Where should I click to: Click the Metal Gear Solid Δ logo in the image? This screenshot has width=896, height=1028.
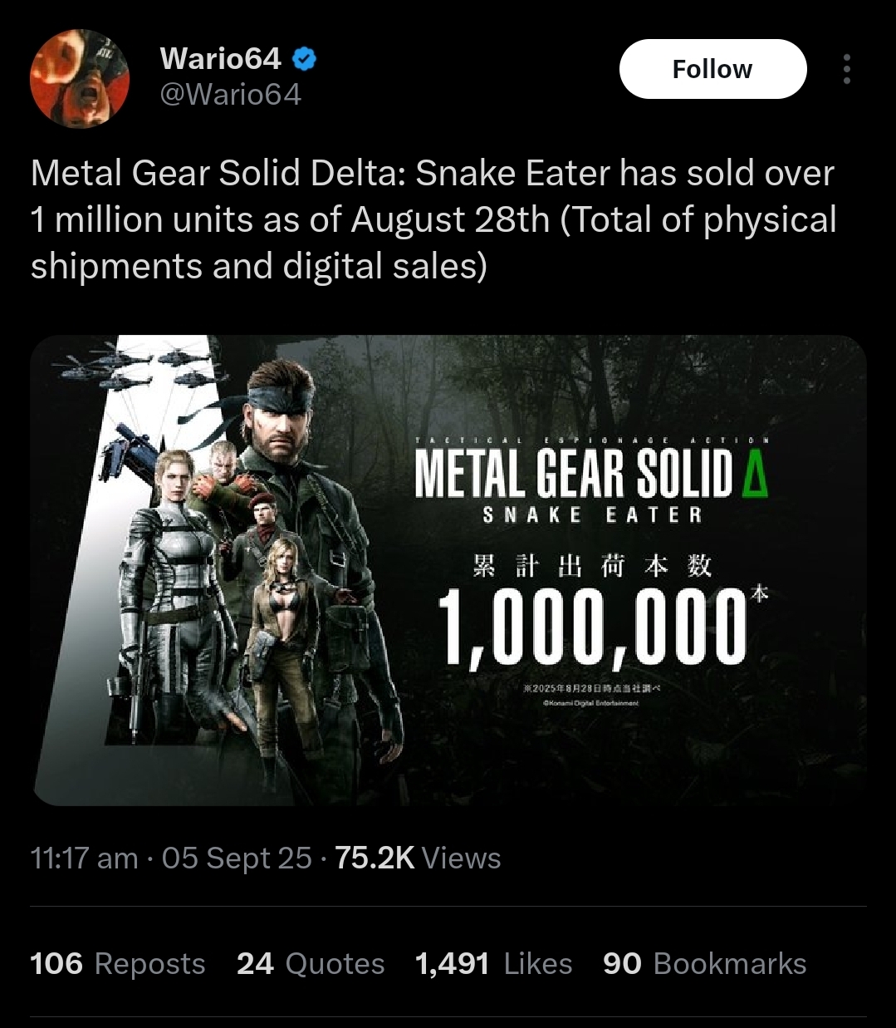point(590,472)
